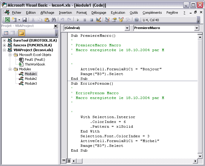Click the Procedure View button at bottom
The height and width of the screenshot is (166, 205).
pos(64,161)
